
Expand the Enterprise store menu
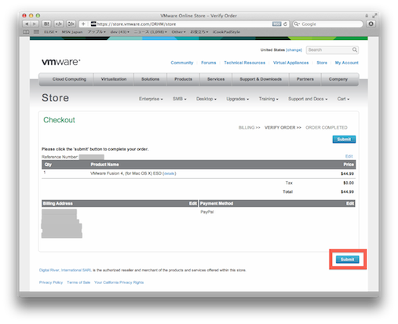click(151, 99)
